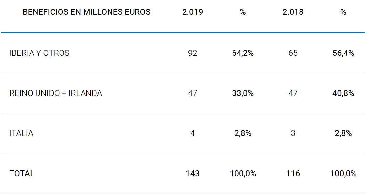Viewport: 368px width, 195px height.
Task: Select the 2.018 column header
Action: (293, 12)
